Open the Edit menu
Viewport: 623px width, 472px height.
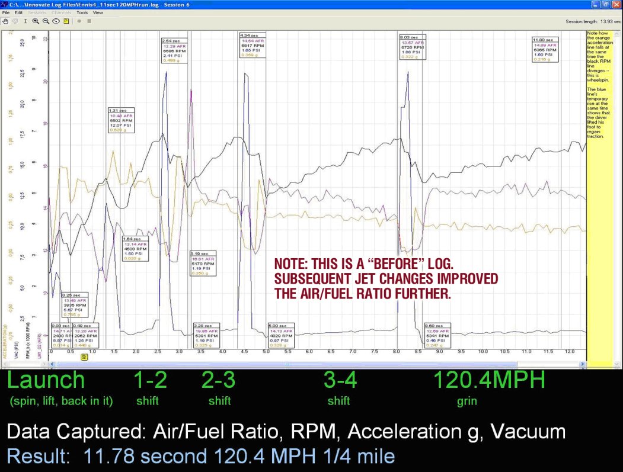coord(19,12)
